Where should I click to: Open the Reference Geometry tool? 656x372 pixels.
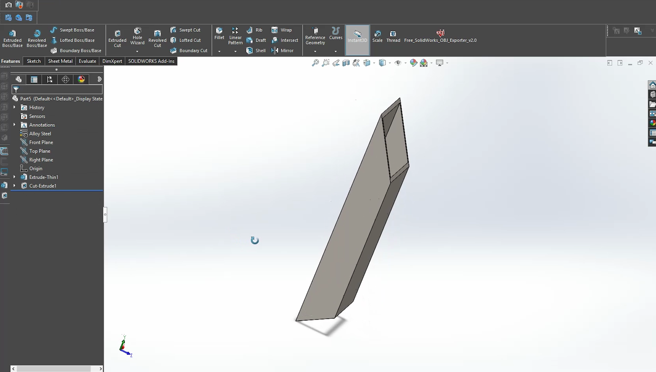click(x=315, y=36)
